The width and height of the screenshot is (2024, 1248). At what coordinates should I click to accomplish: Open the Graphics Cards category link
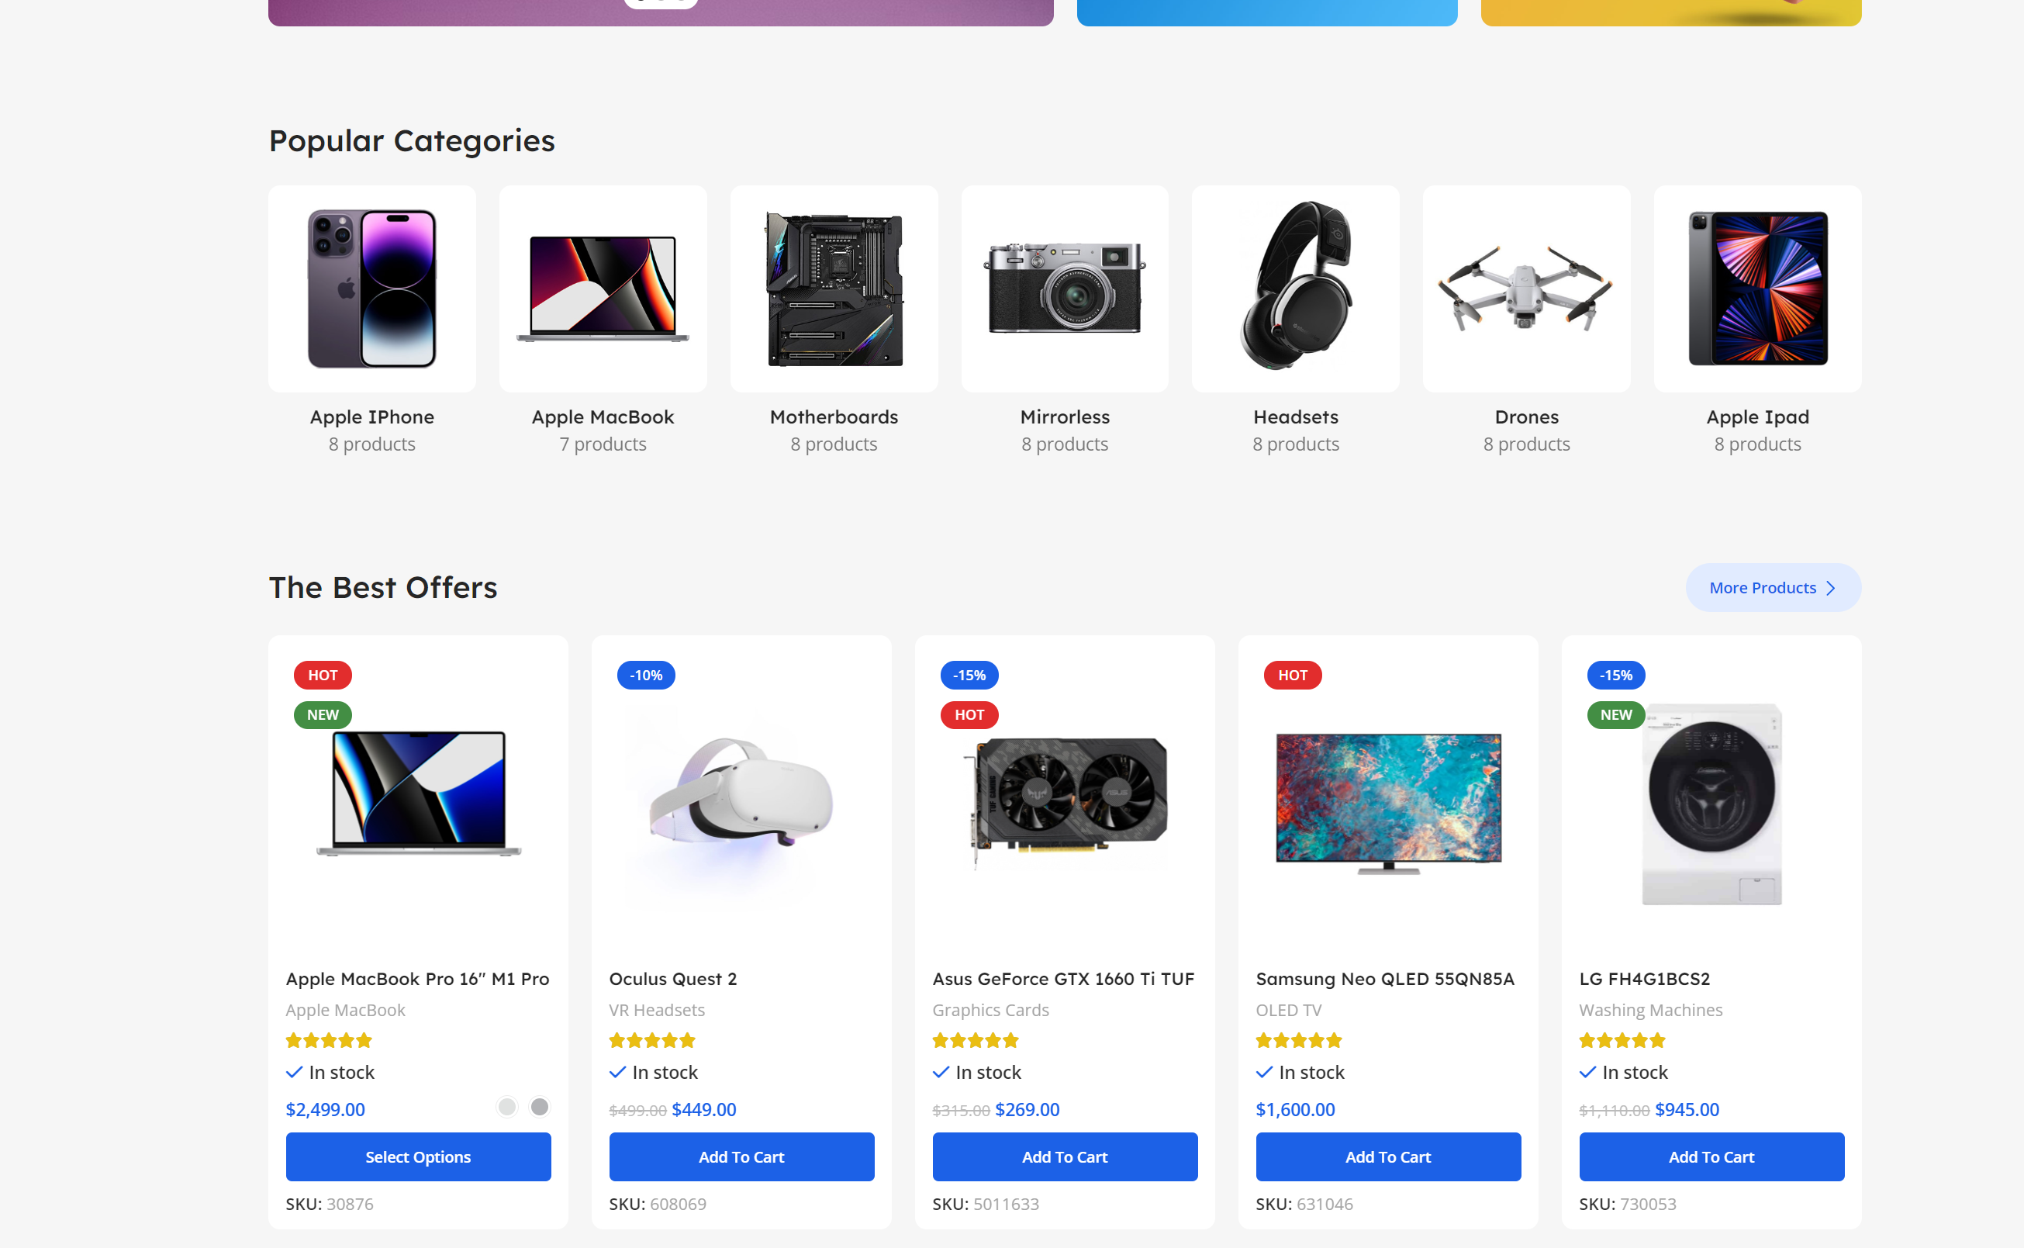click(991, 1011)
